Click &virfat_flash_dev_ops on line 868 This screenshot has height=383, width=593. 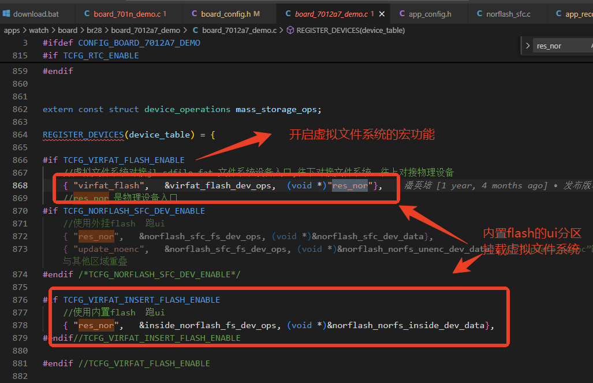pos(218,185)
